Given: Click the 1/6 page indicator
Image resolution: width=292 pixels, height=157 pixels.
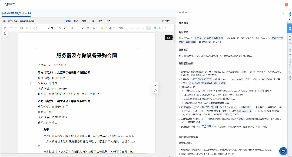Looking at the screenshot, I should click(x=169, y=38).
